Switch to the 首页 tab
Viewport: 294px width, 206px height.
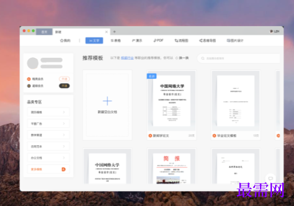[x=44, y=32]
